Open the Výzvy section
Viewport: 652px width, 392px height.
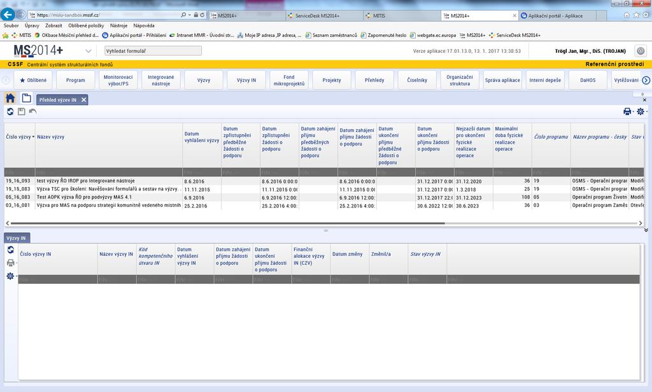(x=204, y=80)
